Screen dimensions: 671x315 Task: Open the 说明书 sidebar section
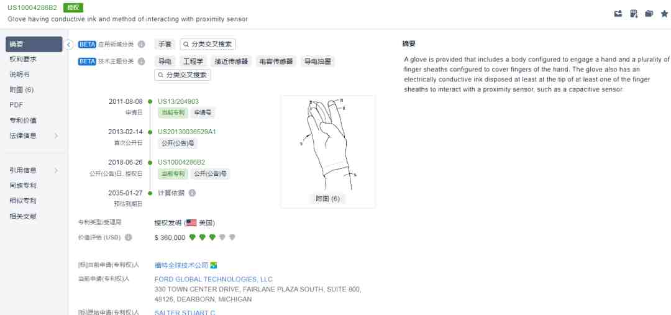pos(34,75)
